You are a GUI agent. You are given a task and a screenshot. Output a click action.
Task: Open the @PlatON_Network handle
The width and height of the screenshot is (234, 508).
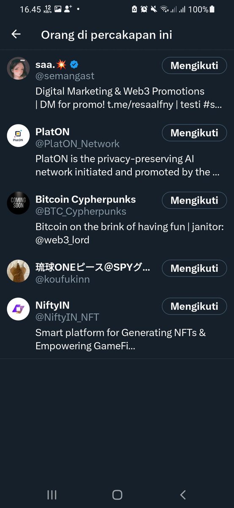[77, 144]
